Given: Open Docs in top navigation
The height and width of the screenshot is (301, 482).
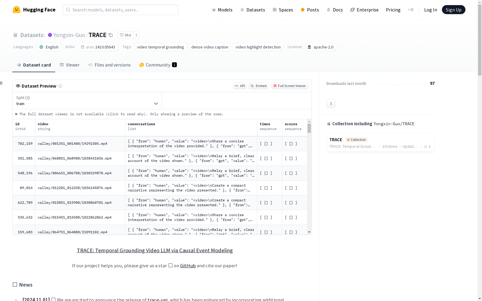Looking at the screenshot, I should click(x=335, y=10).
